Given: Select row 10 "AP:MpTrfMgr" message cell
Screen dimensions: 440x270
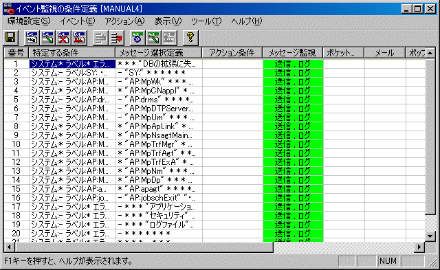Looking at the screenshot, I should [x=159, y=144].
